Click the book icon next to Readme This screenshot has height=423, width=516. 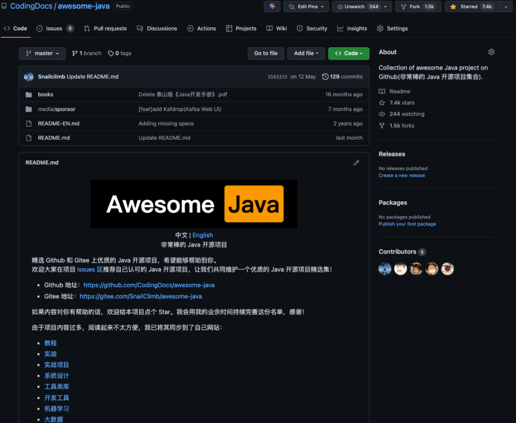tap(382, 91)
